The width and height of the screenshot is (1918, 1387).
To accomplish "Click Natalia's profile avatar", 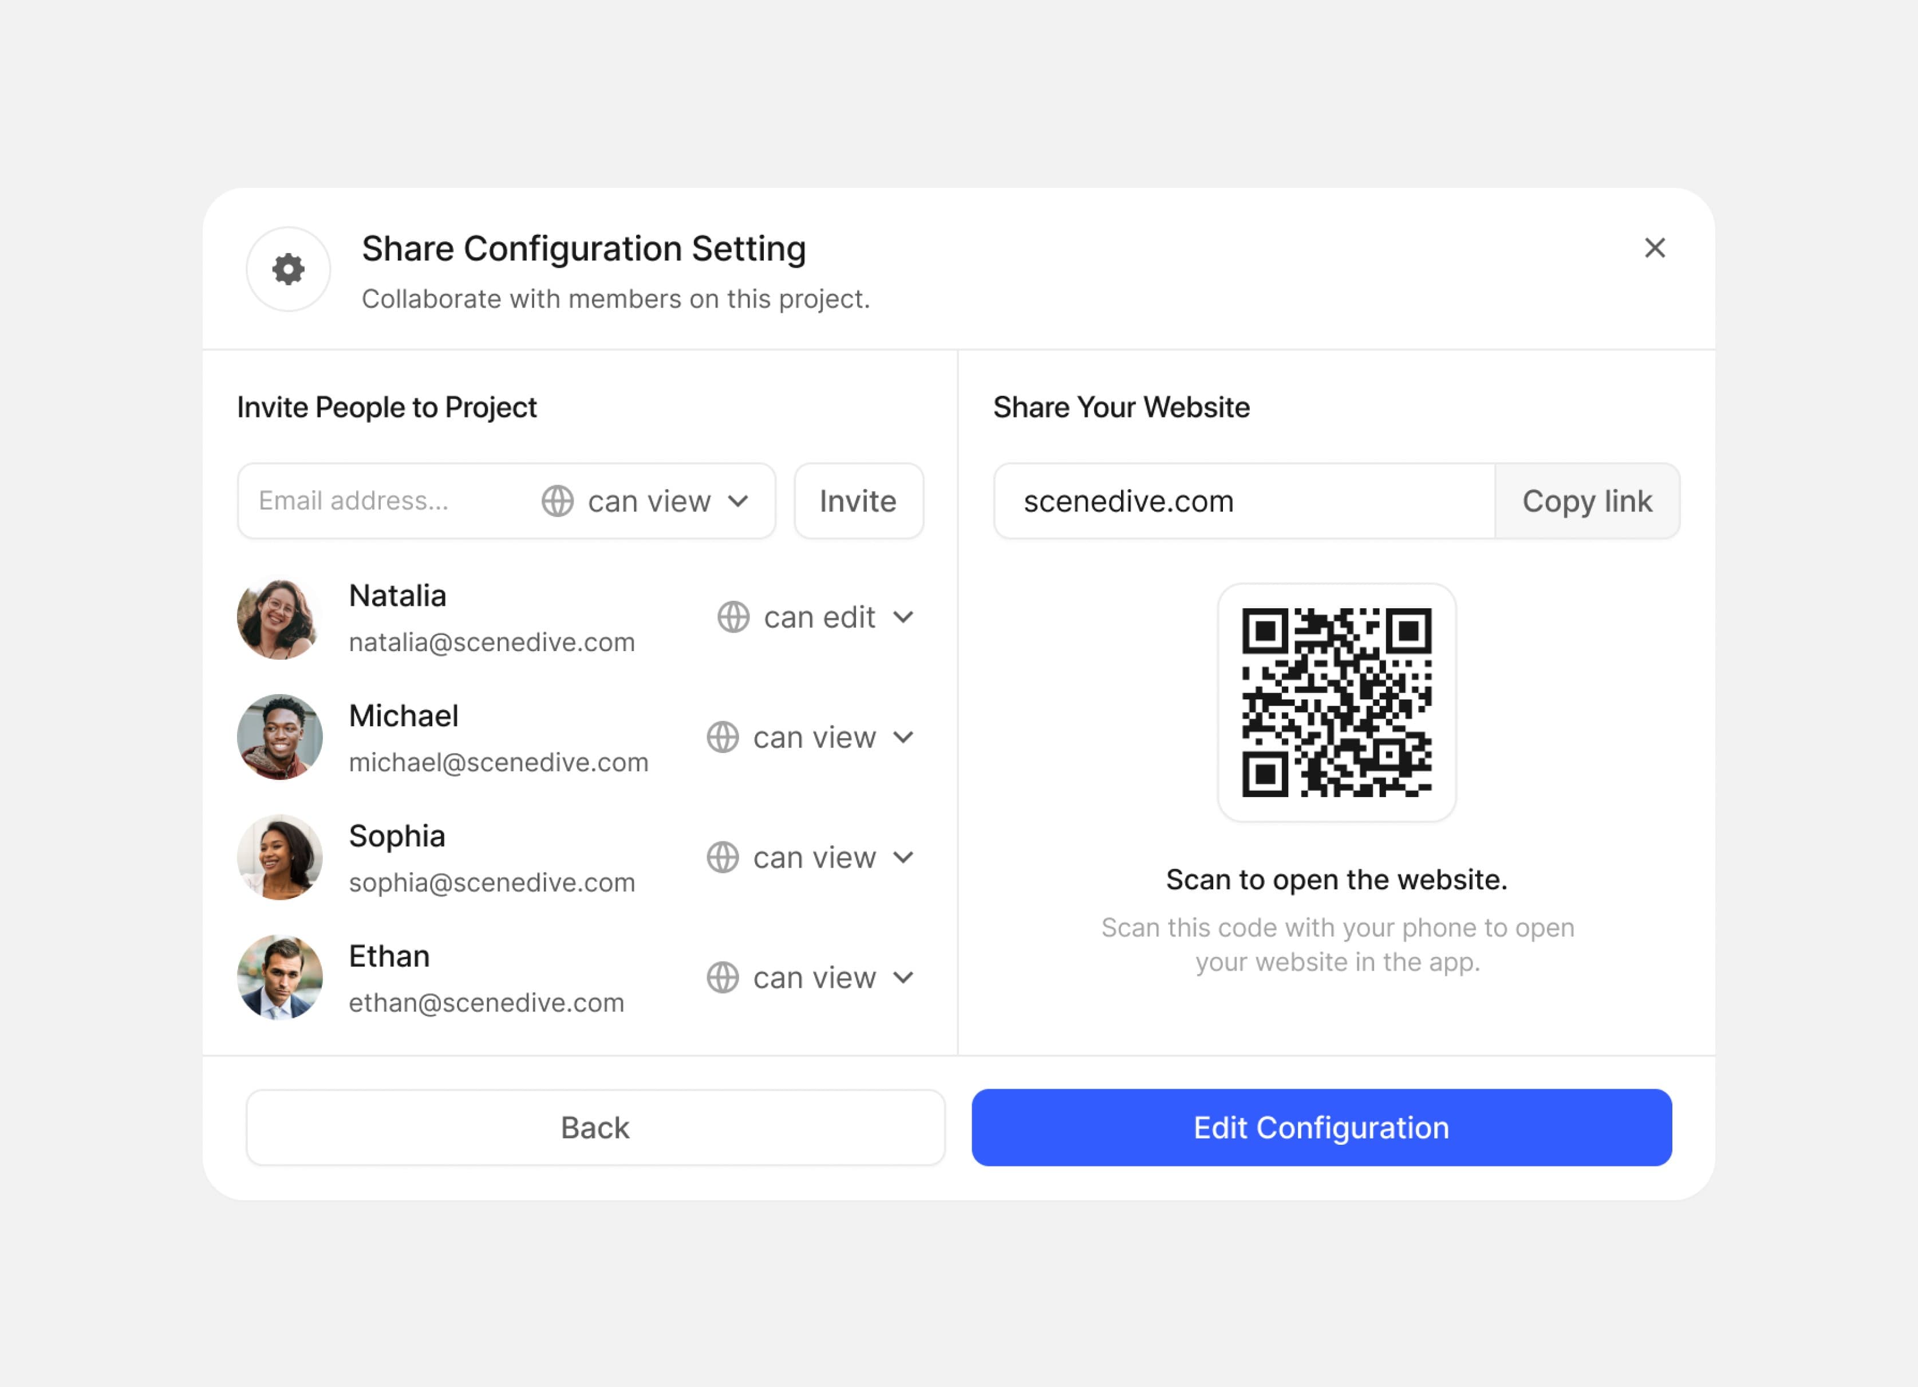I will (280, 617).
